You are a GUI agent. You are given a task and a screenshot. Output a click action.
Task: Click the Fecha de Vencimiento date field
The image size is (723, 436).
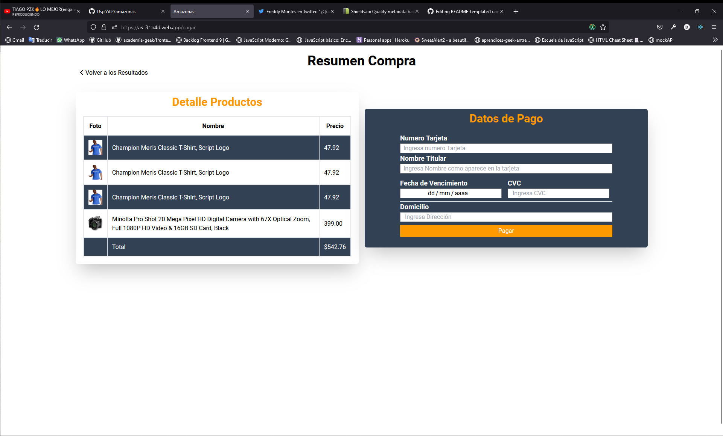[451, 193]
